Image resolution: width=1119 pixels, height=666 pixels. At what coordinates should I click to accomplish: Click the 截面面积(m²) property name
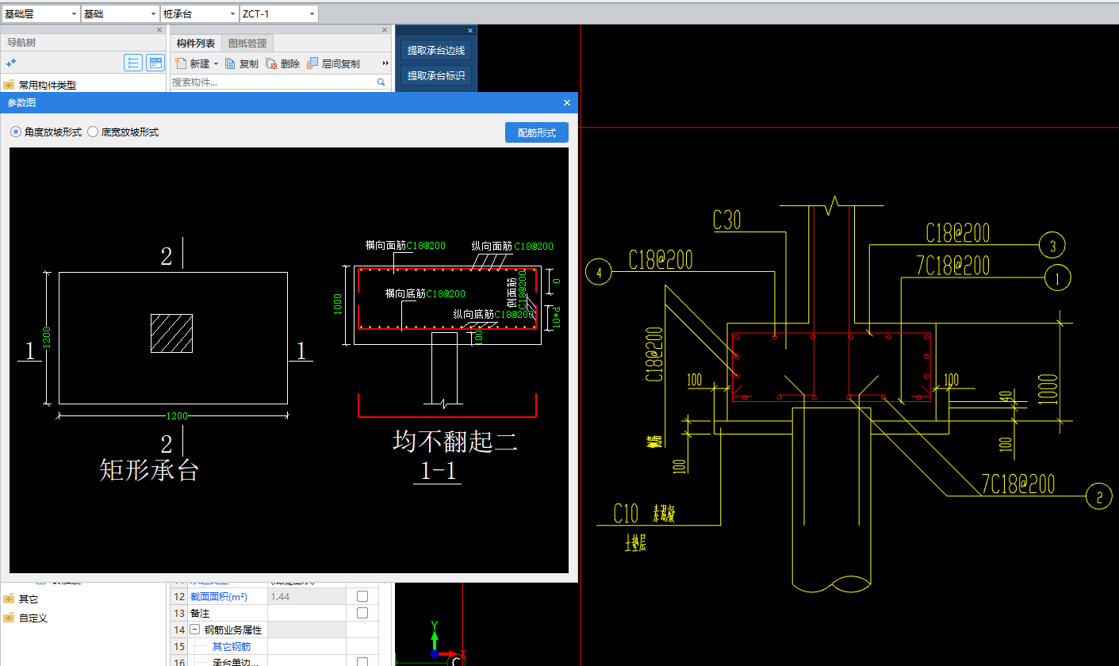(219, 596)
